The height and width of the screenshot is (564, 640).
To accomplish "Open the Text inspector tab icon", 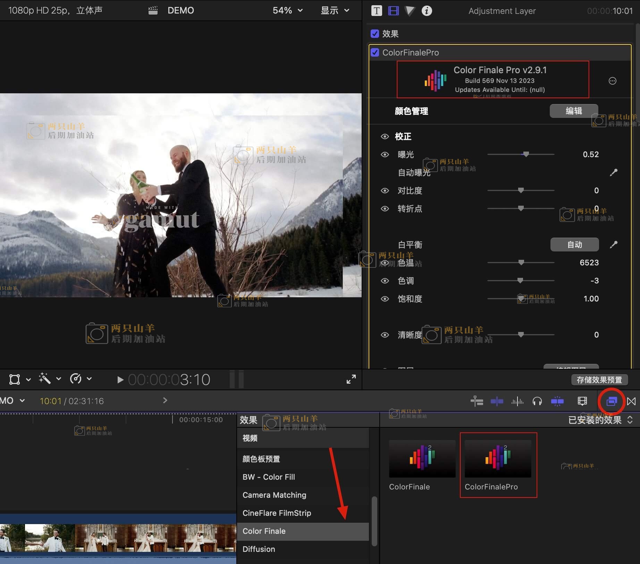I will pyautogui.click(x=377, y=11).
